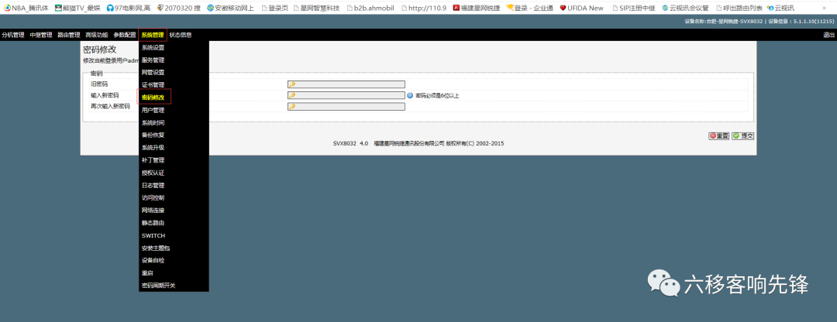Open the 星网智慧科技 bookmark
This screenshot has width=837, height=322.
tap(316, 8)
